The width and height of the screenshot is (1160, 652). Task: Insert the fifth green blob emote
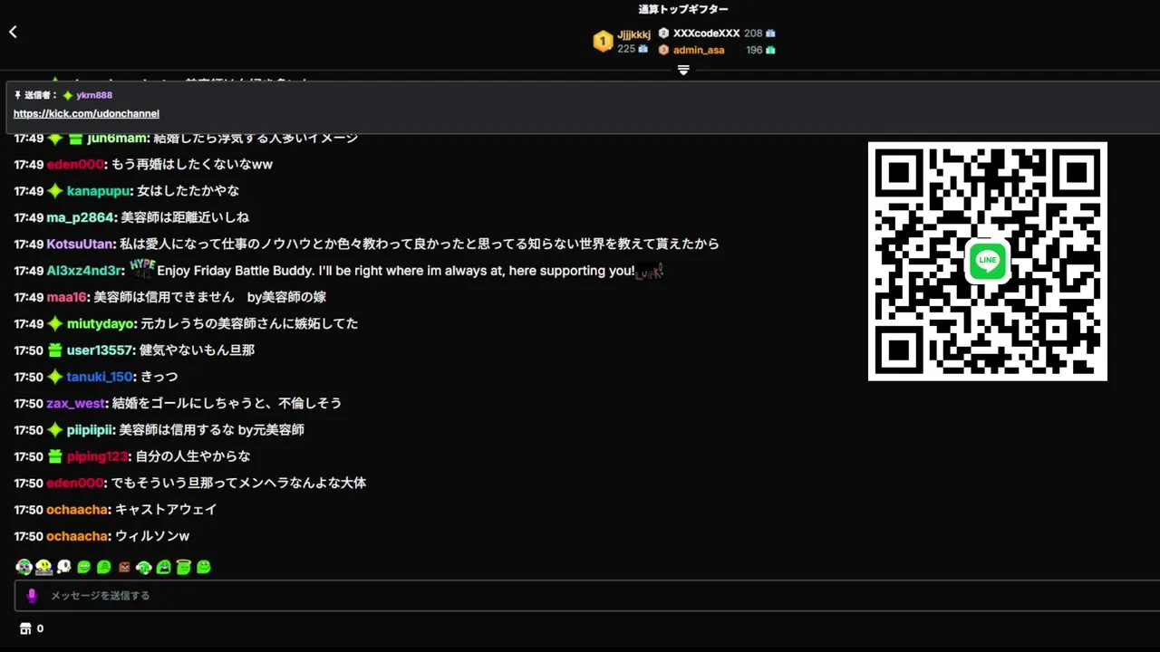pos(103,567)
